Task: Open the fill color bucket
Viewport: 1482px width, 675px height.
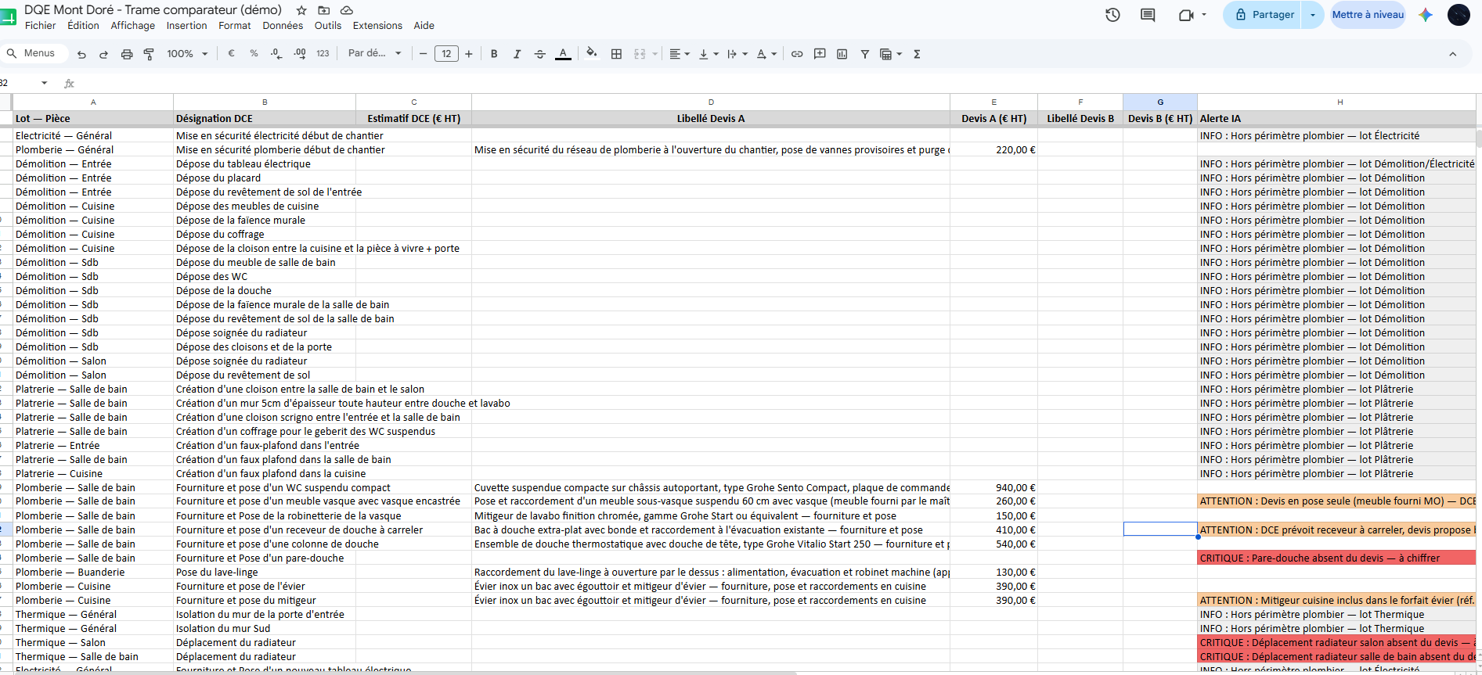Action: click(592, 53)
